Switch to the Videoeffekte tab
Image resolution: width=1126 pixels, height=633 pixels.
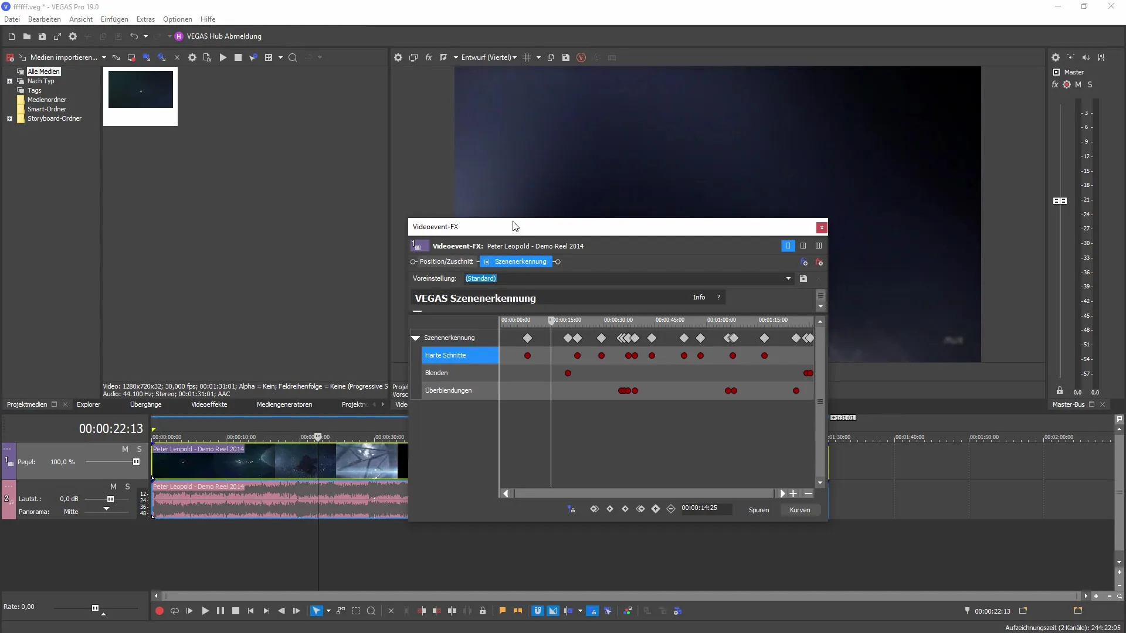209,404
